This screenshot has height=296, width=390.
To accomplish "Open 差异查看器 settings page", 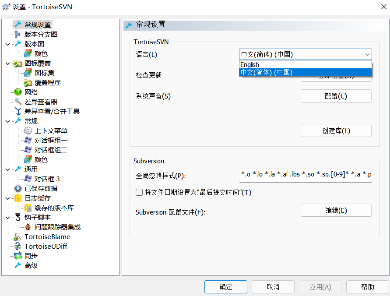I will point(41,102).
